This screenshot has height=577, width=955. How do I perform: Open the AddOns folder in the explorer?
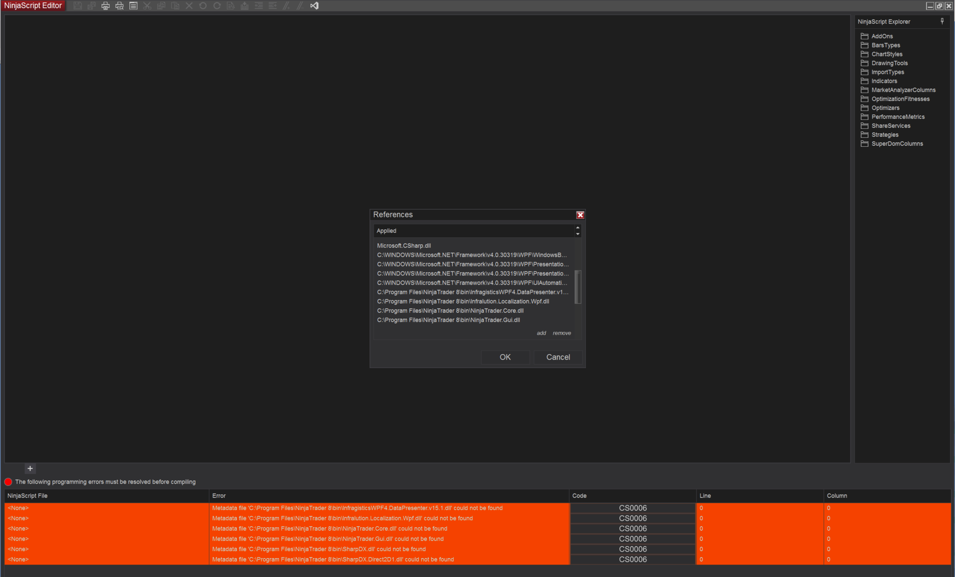881,36
